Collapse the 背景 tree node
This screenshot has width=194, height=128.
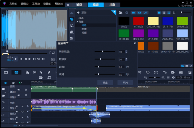click(x=77, y=22)
